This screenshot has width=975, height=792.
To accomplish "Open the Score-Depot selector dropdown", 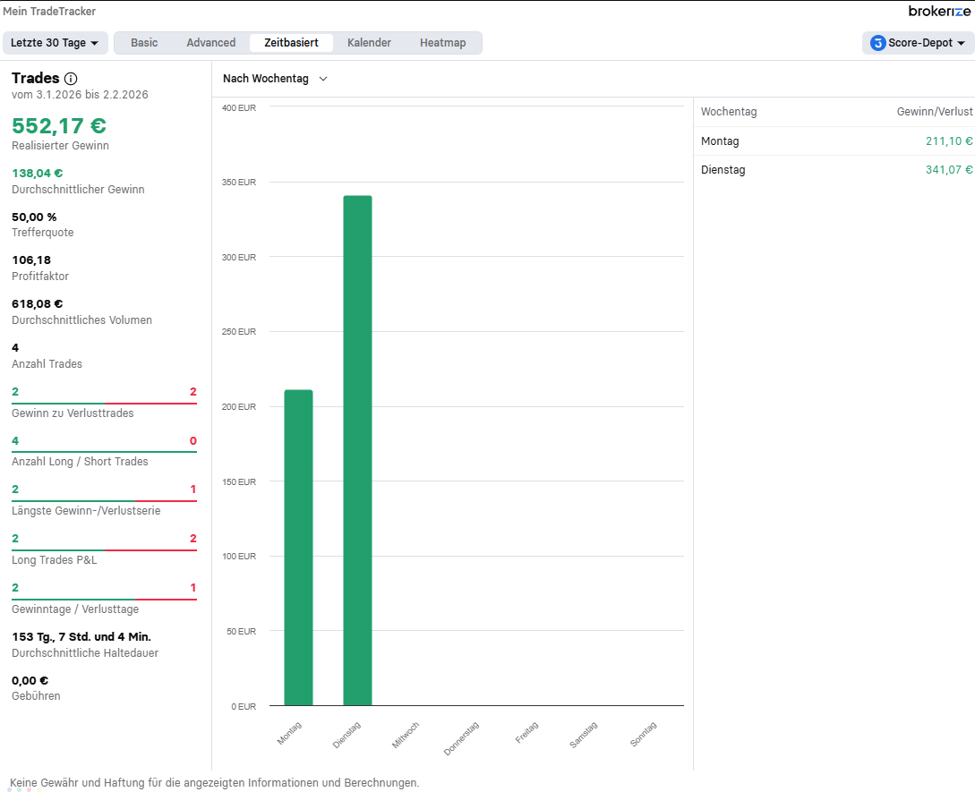I will point(919,43).
